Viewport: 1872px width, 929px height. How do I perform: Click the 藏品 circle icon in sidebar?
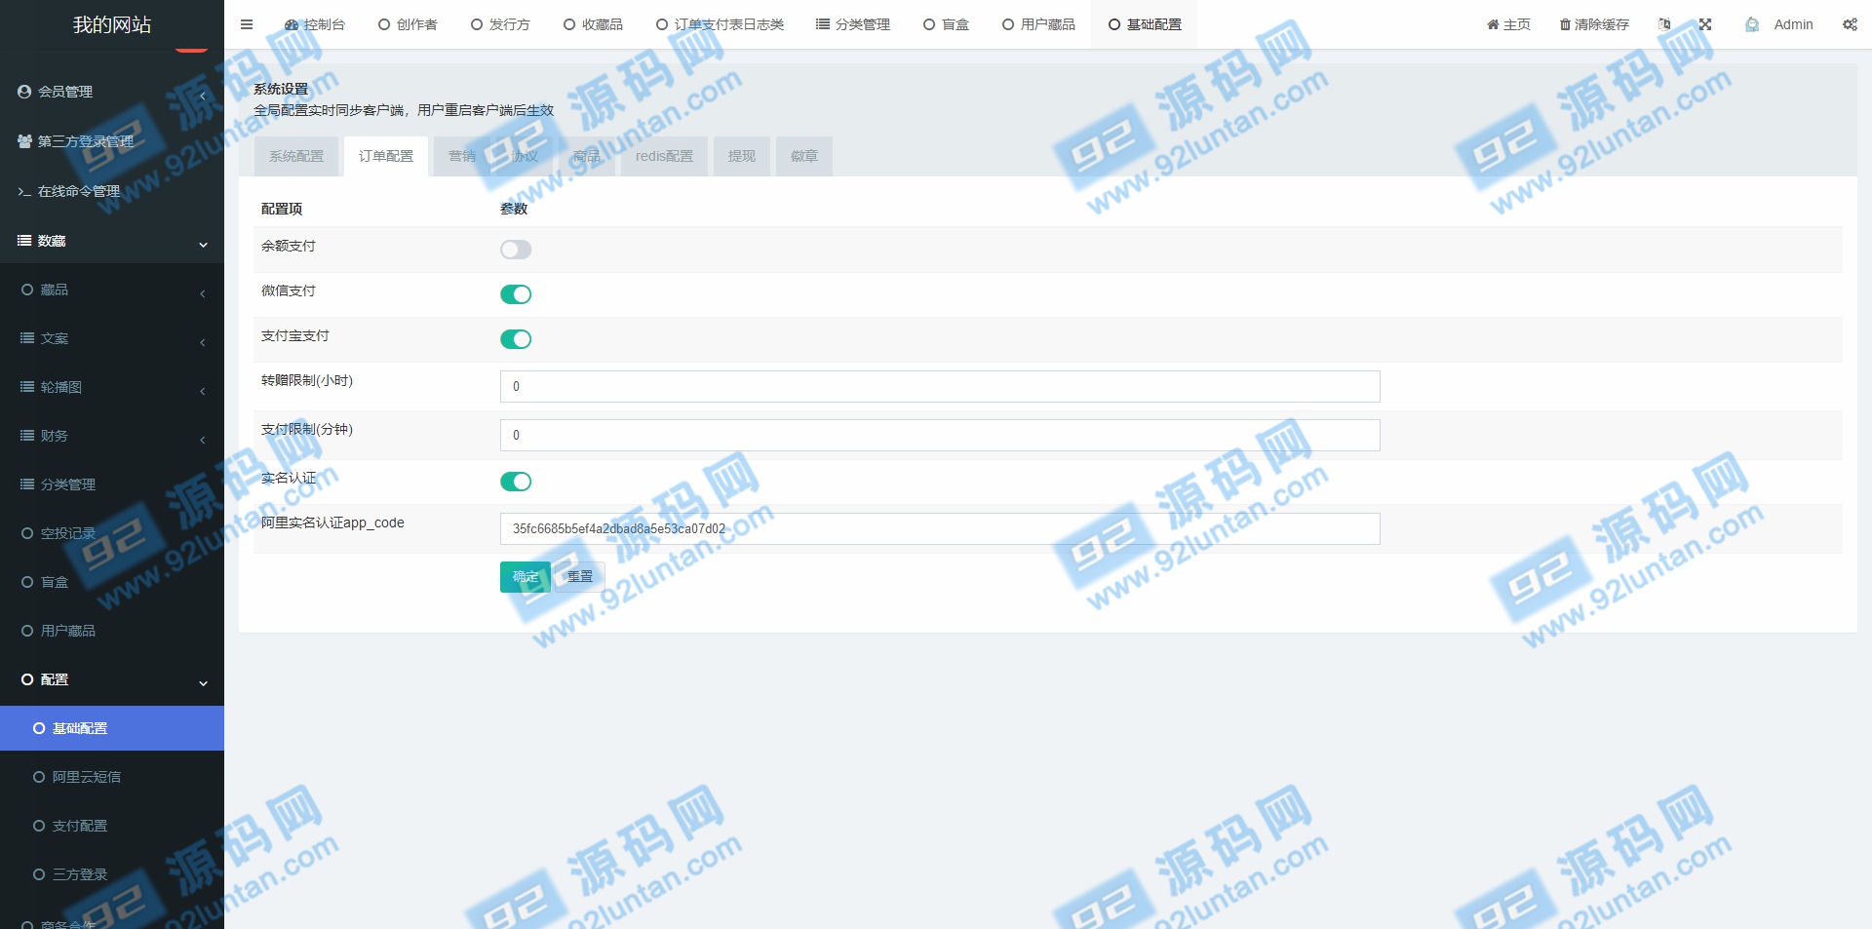click(x=27, y=290)
